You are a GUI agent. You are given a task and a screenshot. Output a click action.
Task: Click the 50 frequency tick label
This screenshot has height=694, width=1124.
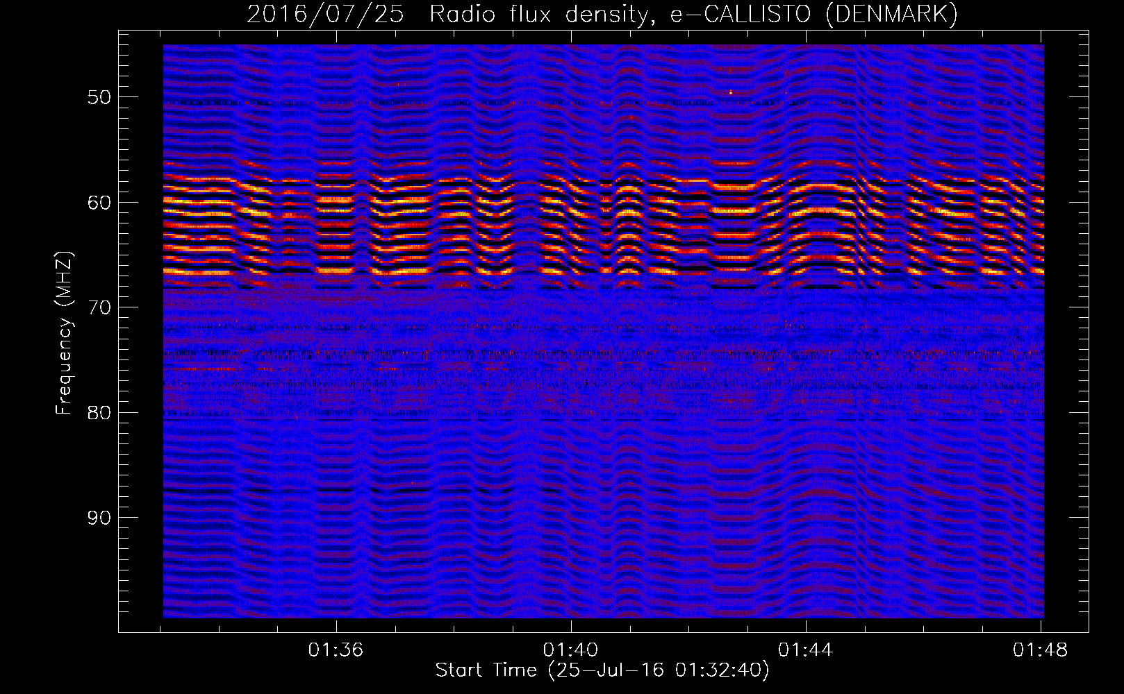click(99, 97)
